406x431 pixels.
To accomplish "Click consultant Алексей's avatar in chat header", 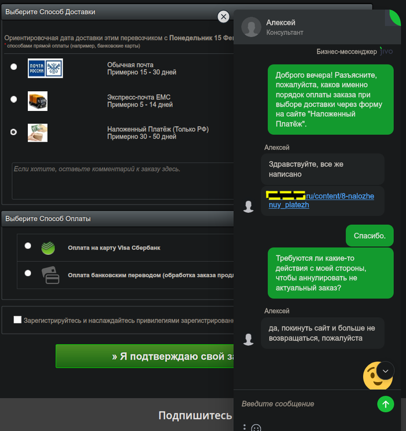I will [x=251, y=27].
